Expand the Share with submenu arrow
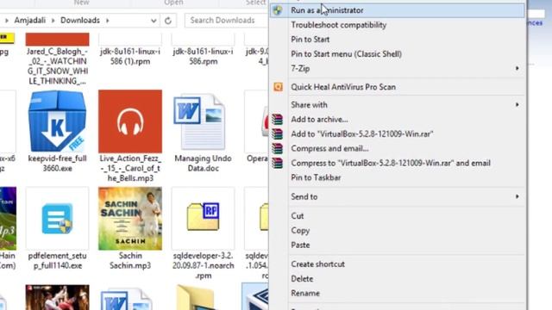The image size is (552, 310). pos(517,105)
